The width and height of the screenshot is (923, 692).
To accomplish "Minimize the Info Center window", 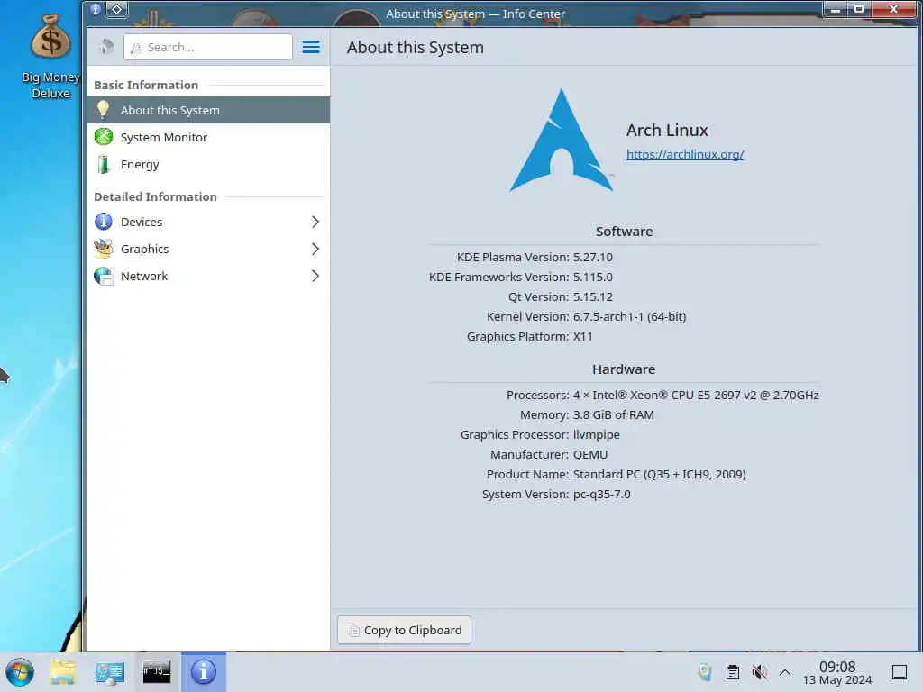I will click(x=836, y=9).
